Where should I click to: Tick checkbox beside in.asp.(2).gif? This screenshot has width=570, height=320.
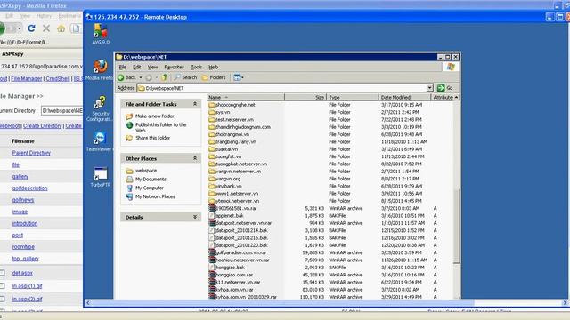[x=2, y=299]
